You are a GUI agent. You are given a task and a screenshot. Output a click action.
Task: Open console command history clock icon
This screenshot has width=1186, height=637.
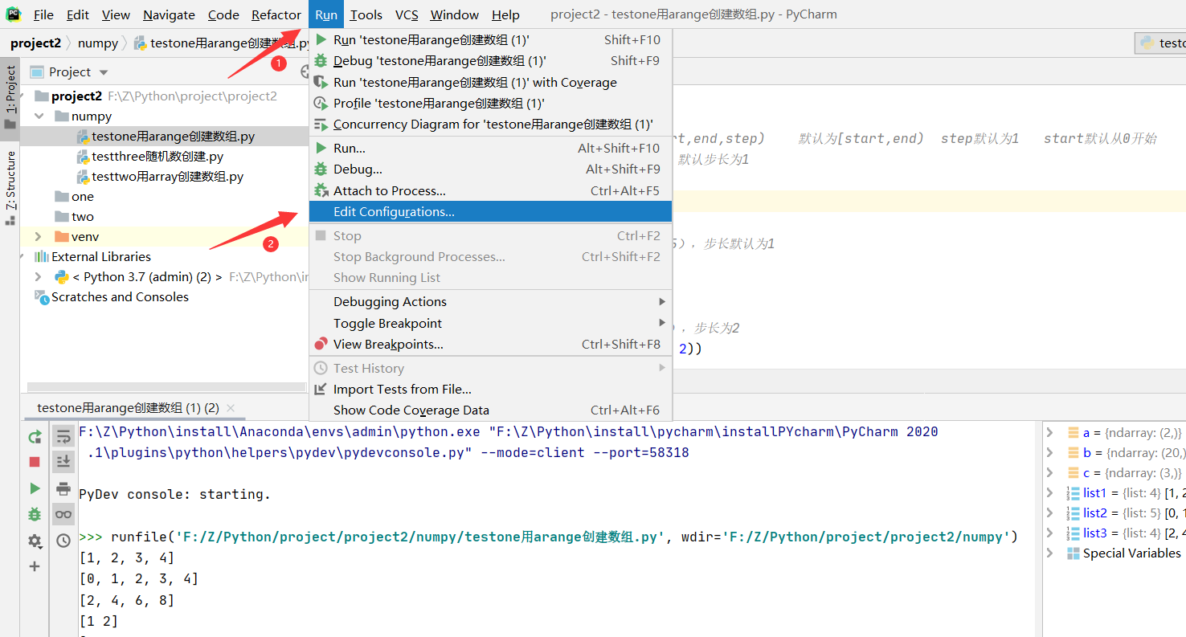click(x=63, y=541)
